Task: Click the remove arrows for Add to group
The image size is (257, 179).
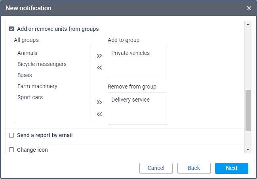Action: coord(99,68)
